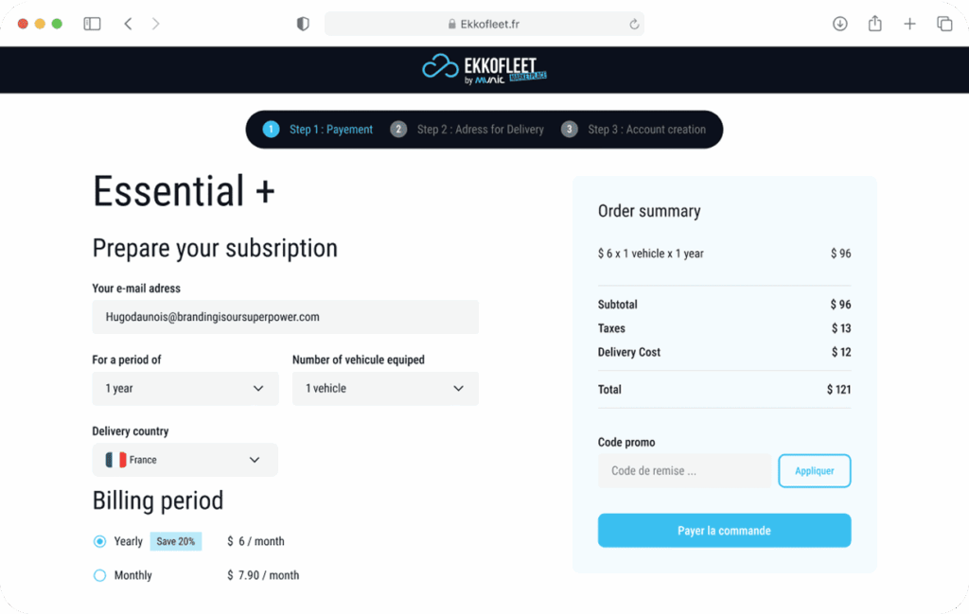Go forward using the browser forward arrow

coord(156,24)
